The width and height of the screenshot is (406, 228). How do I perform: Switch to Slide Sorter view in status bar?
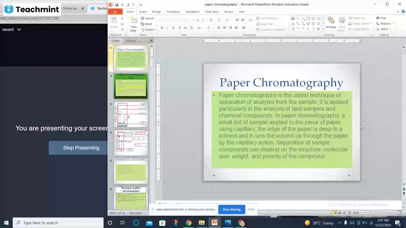339,213
